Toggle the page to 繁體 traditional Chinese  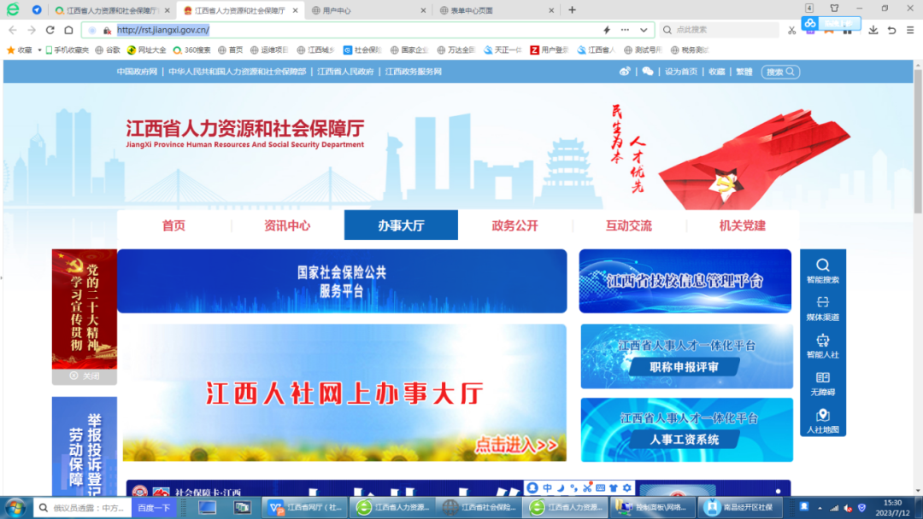(x=743, y=72)
